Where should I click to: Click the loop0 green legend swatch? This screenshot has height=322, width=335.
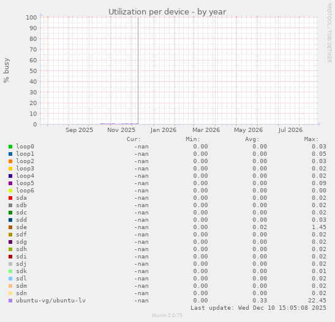(x=10, y=147)
